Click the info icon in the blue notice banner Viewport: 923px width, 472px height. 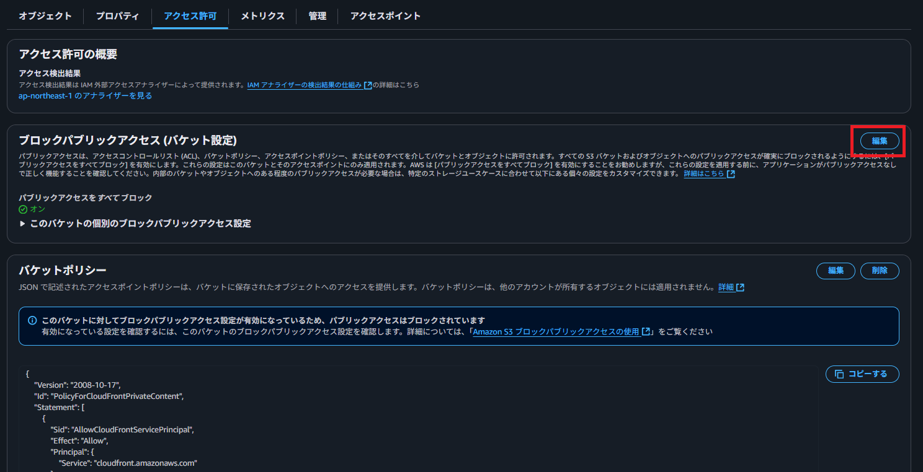(32, 320)
